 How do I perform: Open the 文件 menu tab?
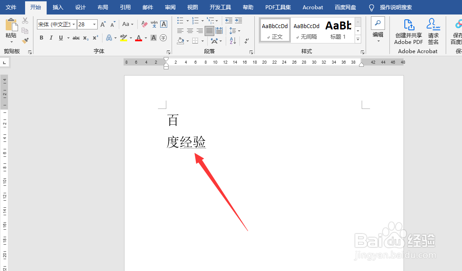point(11,7)
